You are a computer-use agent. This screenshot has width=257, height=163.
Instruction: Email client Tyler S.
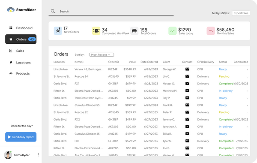click(187, 141)
